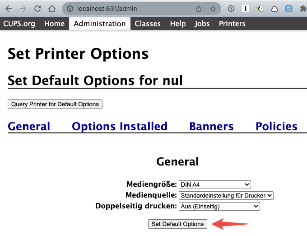Click the blue chart extension icon

289,9
